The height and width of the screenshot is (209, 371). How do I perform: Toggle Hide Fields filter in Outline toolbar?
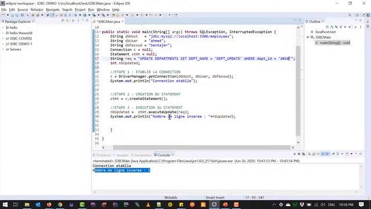(x=336, y=27)
